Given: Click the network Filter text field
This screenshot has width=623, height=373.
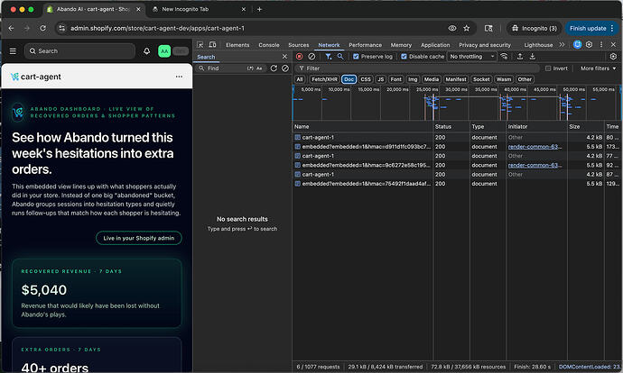Looking at the screenshot, I should point(418,68).
